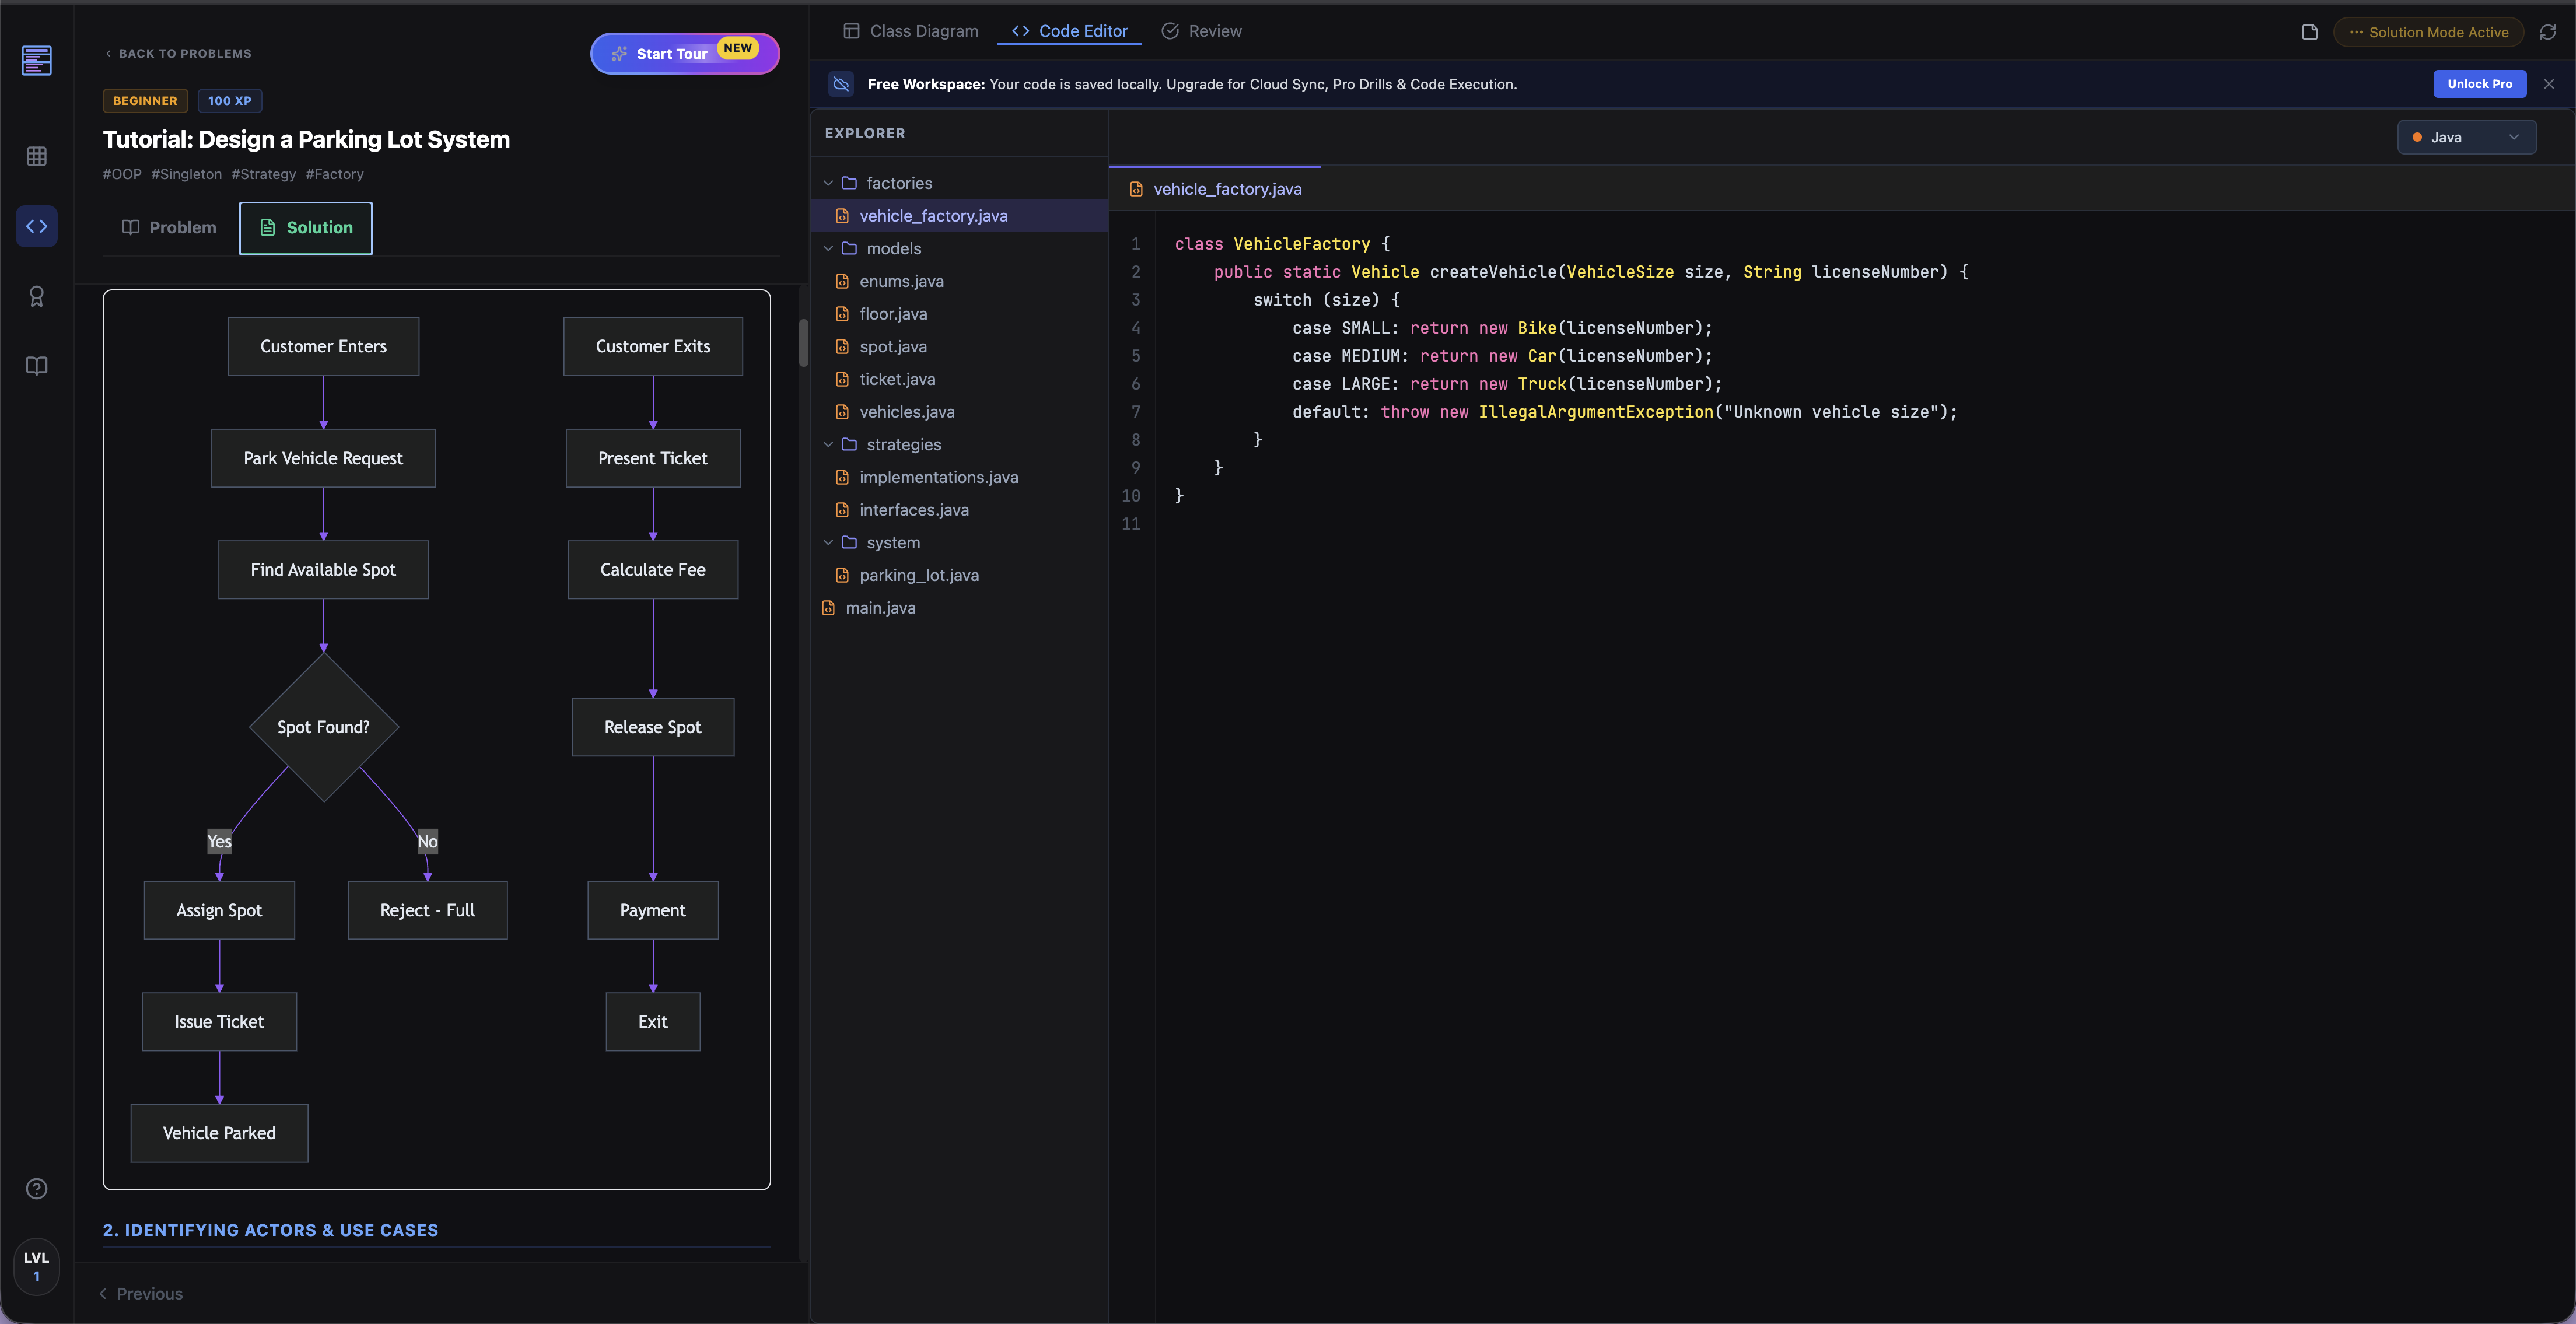Open parking_lot.java in explorer
This screenshot has height=1324, width=2576.
click(x=918, y=575)
